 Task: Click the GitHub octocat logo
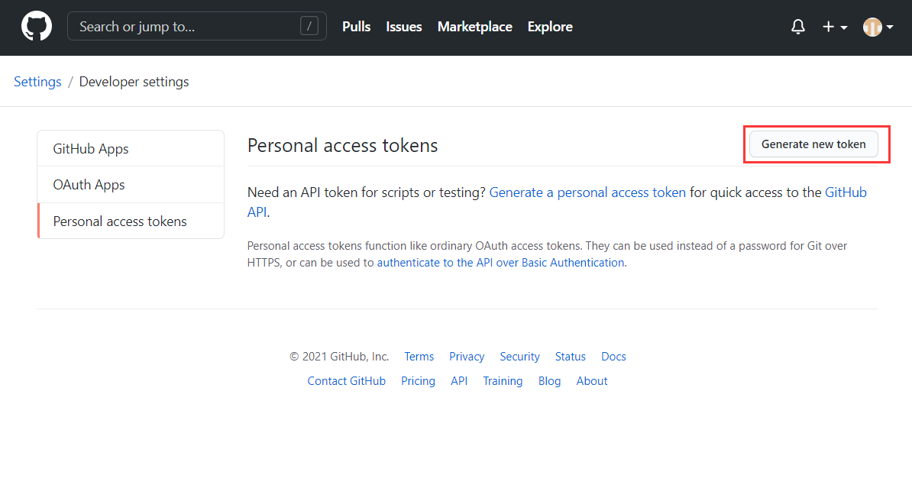tap(36, 25)
